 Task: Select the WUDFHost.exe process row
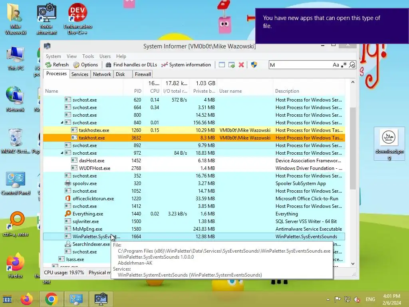coord(194,168)
